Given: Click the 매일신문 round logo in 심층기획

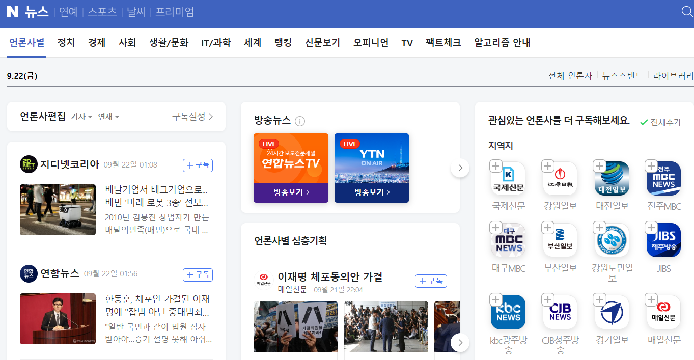Looking at the screenshot, I should click(263, 281).
